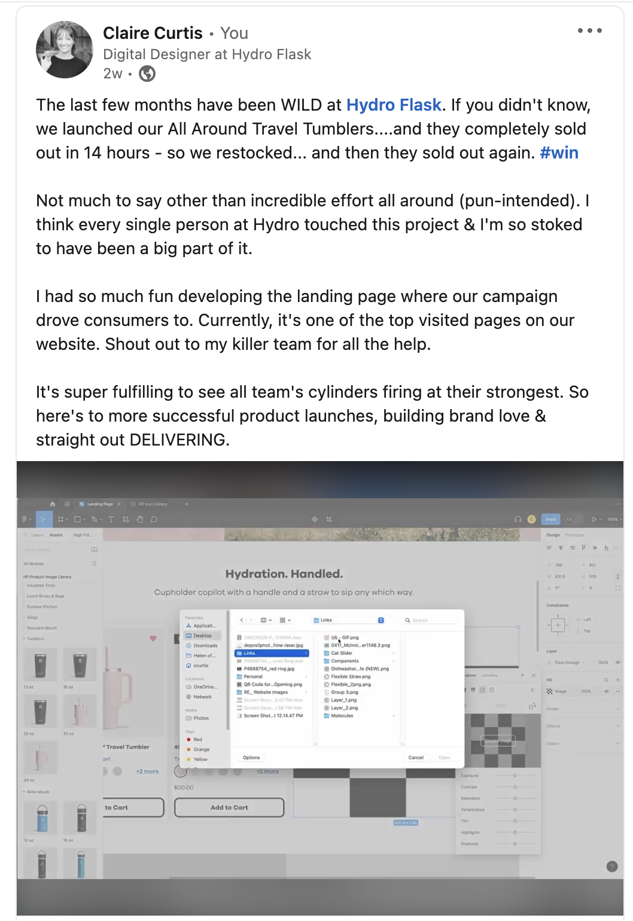Open the file dialog column view dropdown

[x=266, y=620]
